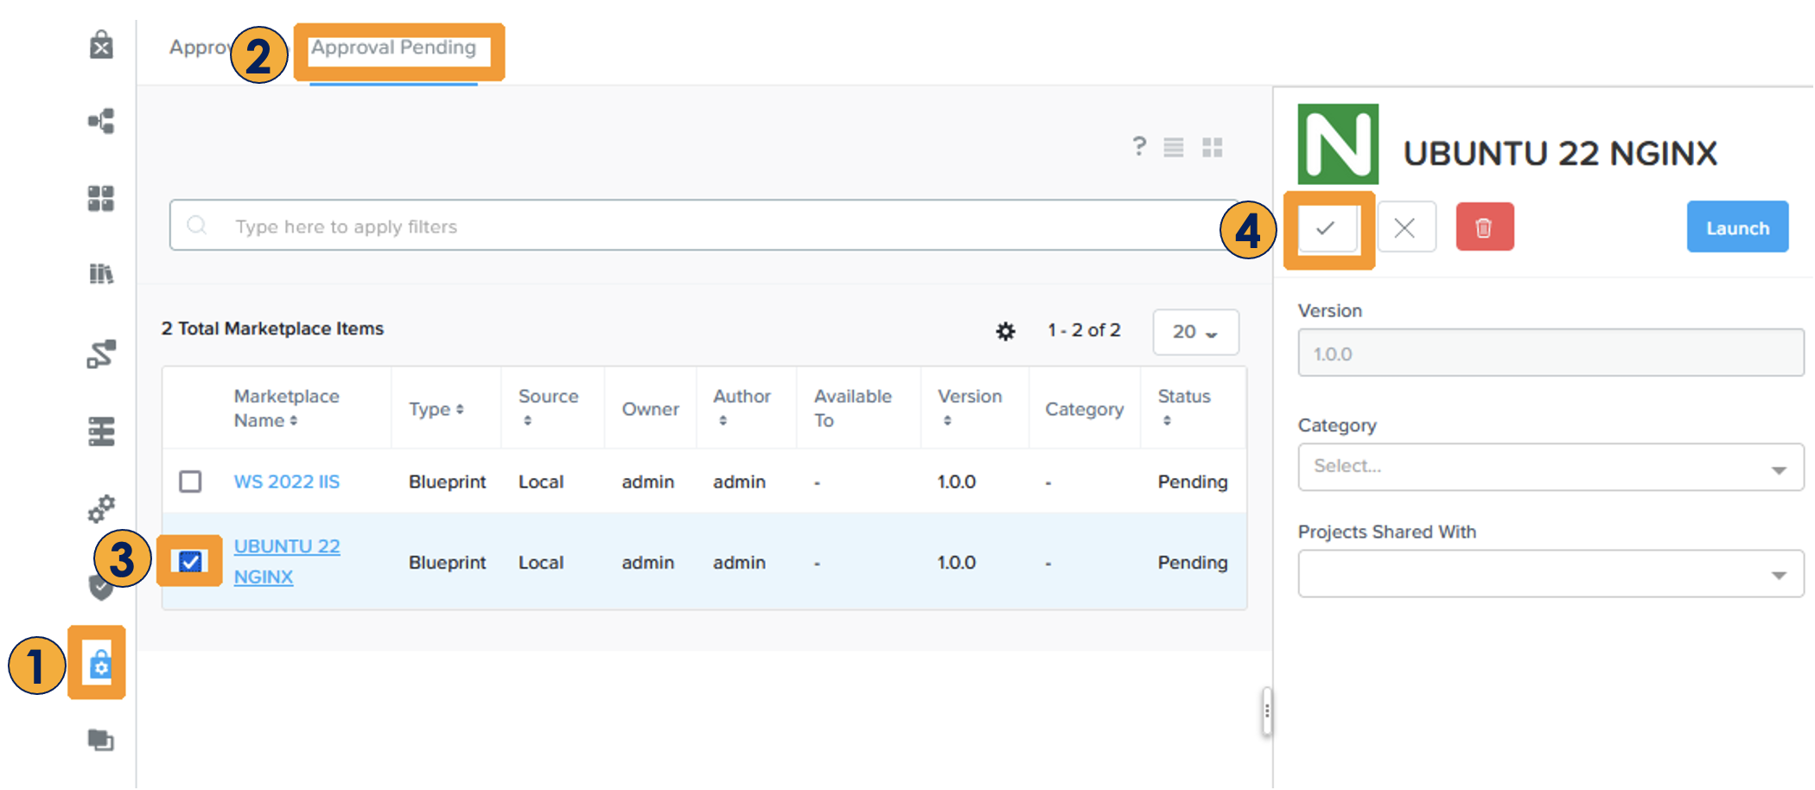Open the Marketplace Manager lock-bag icon

pos(100,664)
